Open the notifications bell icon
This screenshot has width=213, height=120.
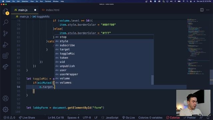point(208,118)
